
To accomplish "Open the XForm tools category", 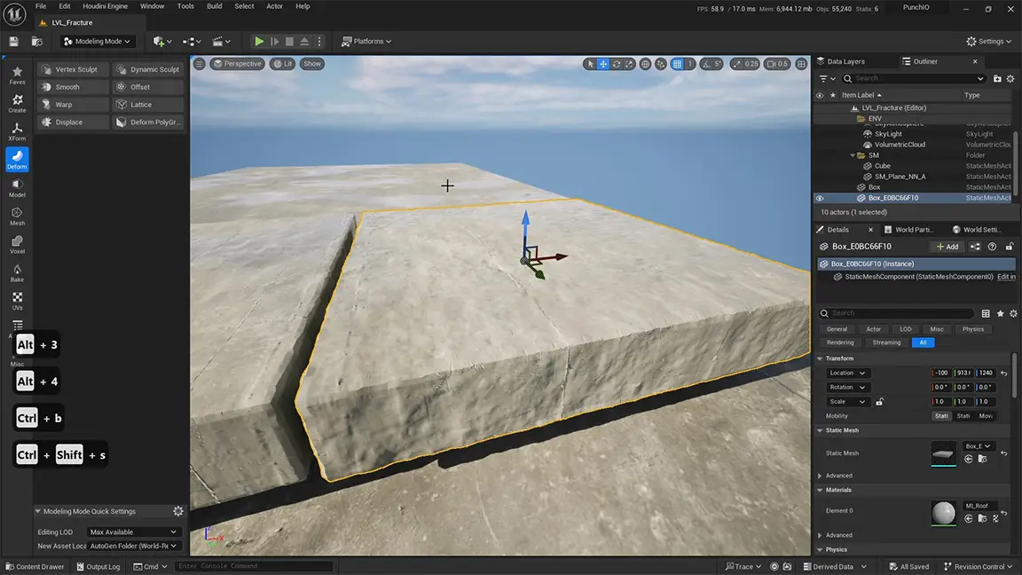I will click(x=17, y=131).
